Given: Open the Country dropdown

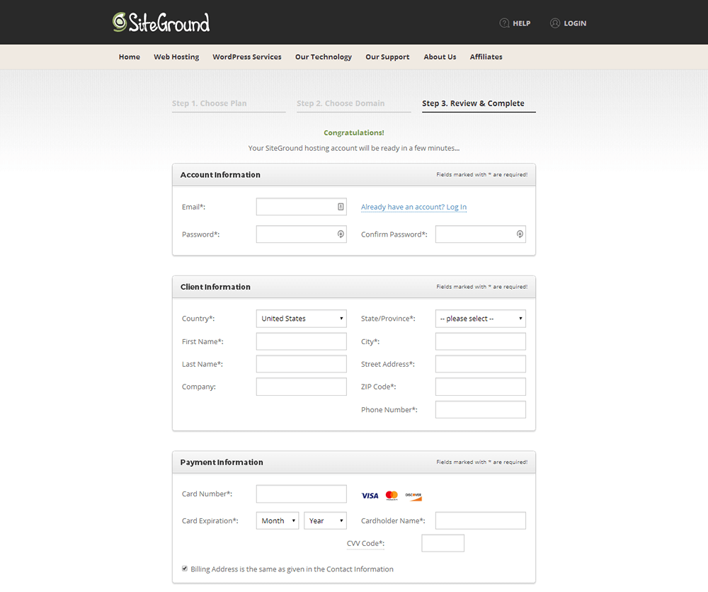Looking at the screenshot, I should click(x=301, y=319).
